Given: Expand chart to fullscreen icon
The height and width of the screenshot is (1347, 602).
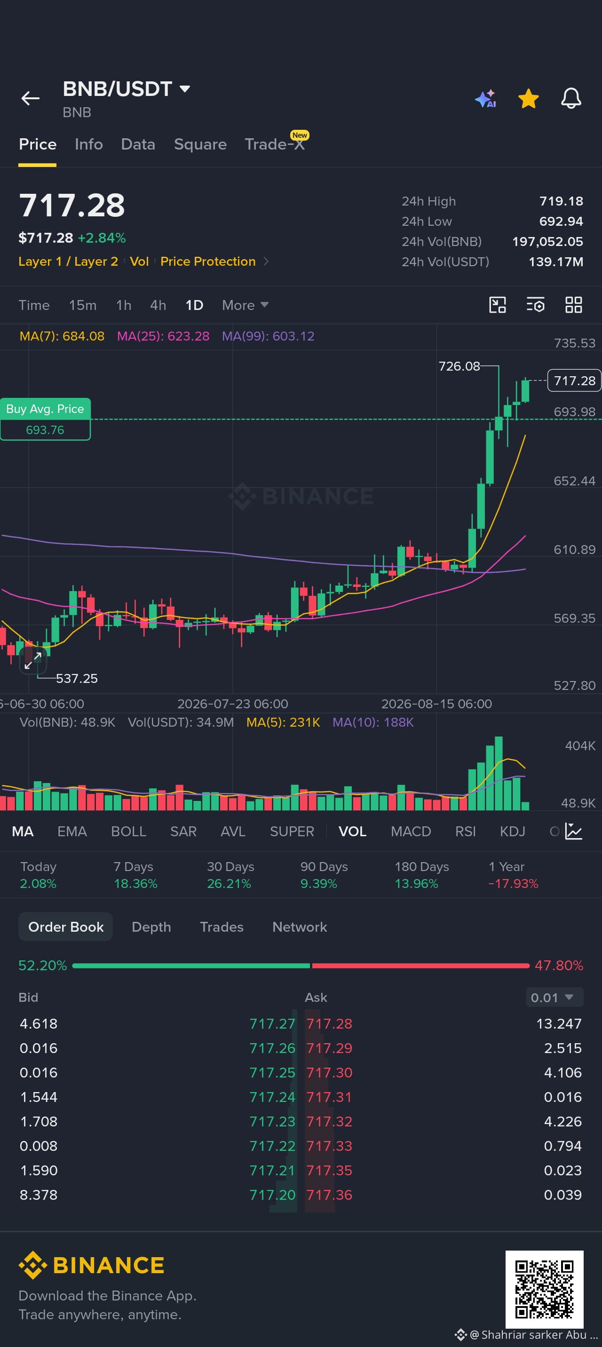Looking at the screenshot, I should (33, 660).
